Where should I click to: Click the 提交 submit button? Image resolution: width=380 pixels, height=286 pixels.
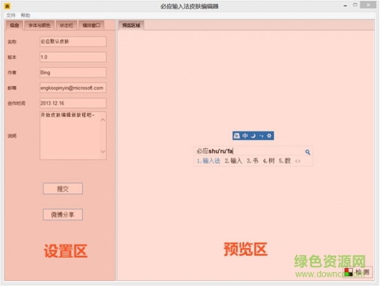click(x=63, y=188)
